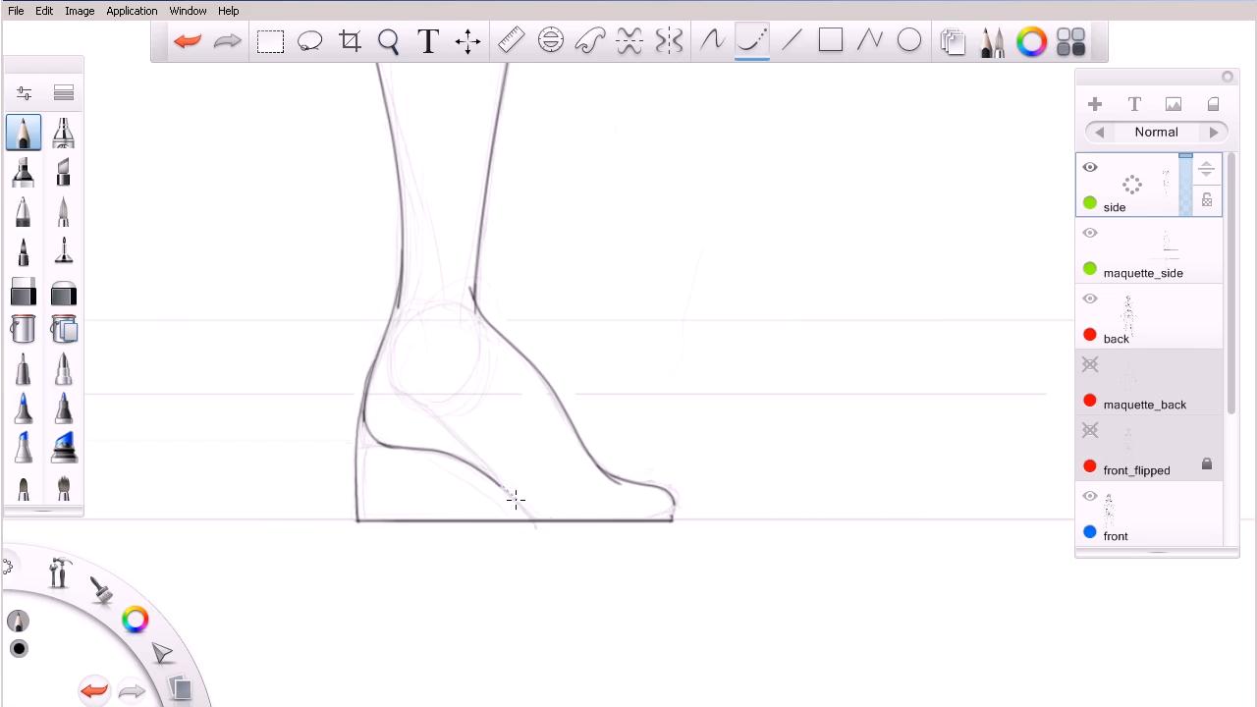Enable the Ellipse guide tool
Screen dimensions: 1257x707
551,41
